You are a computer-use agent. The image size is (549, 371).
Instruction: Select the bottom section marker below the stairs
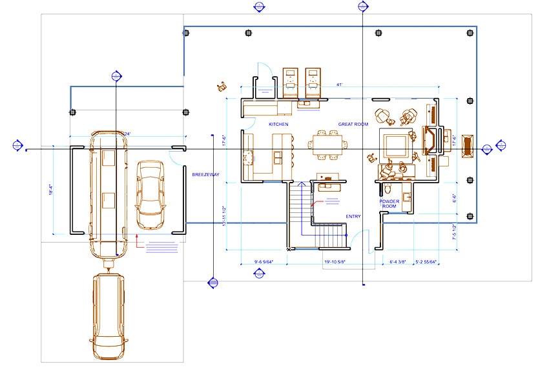[259, 274]
